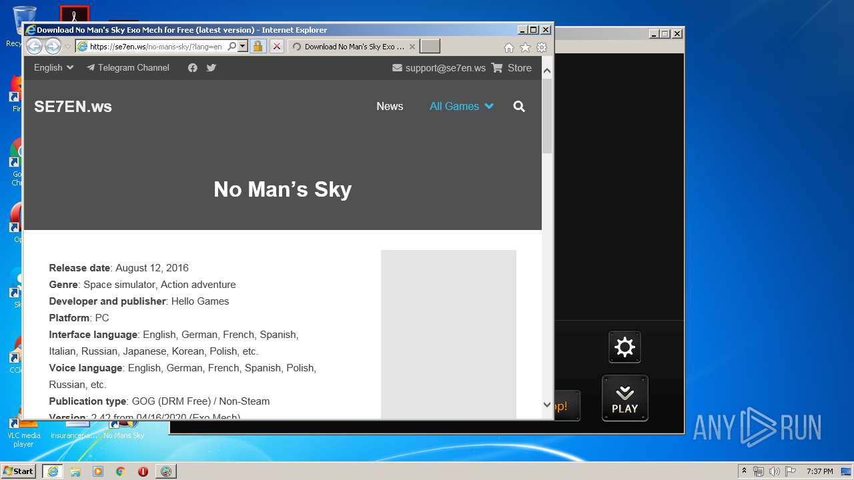Screen dimensions: 854x480
Task: Click the Hello Games developer text
Action: pos(200,301)
